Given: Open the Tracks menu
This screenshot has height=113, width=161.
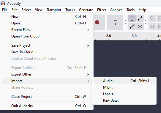Looking at the screenshot, I should click(x=70, y=10).
